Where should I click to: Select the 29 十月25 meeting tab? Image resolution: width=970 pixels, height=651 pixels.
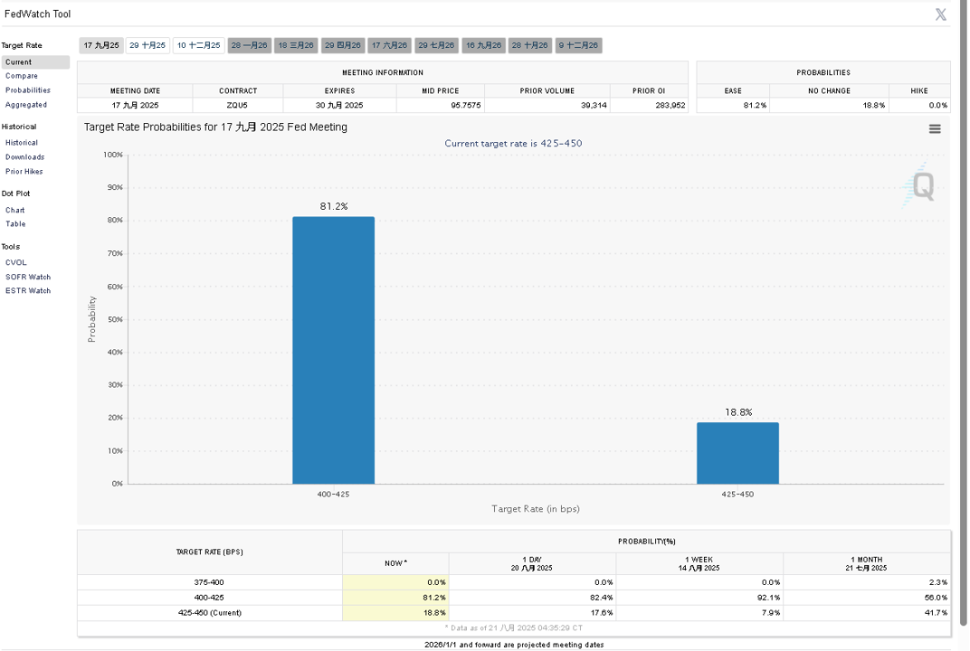[147, 45]
